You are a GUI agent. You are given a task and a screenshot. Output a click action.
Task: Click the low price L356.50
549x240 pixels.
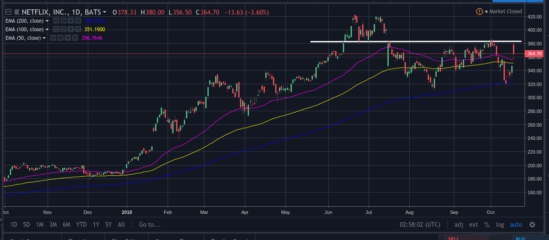pyautogui.click(x=180, y=12)
